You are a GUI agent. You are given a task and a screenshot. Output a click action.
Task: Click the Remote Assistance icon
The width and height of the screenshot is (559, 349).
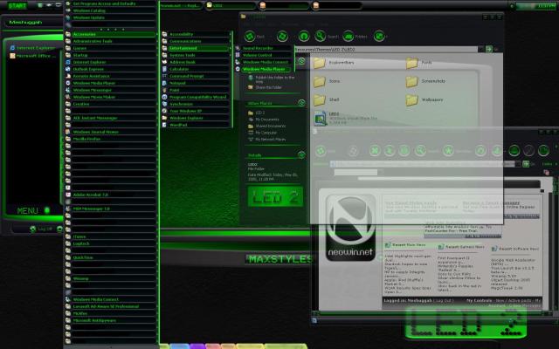click(x=68, y=76)
